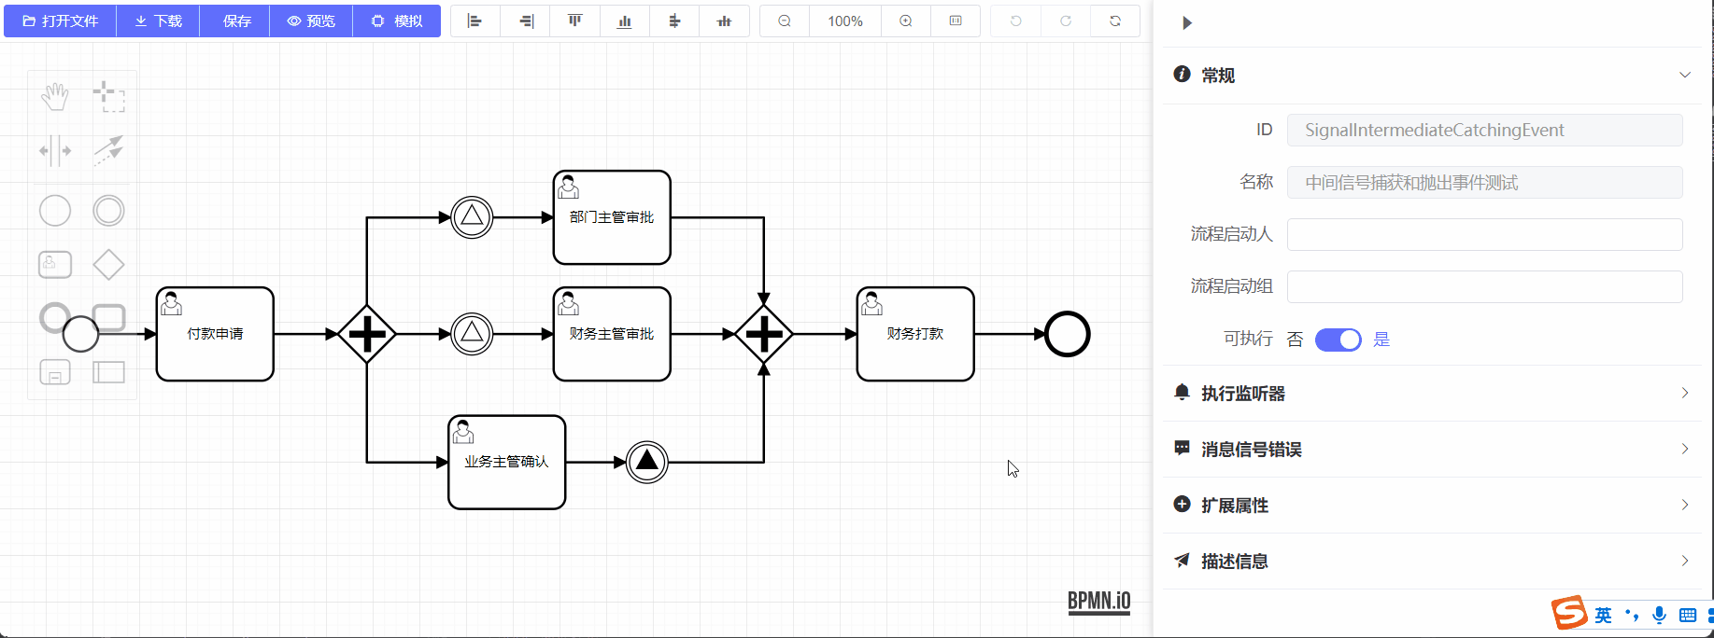Toggle the 可执行 executable switch

(1338, 340)
